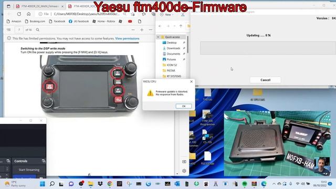Open the Edge sidebar settings gear
Viewport: 336px width, 189px height.
click(184, 171)
